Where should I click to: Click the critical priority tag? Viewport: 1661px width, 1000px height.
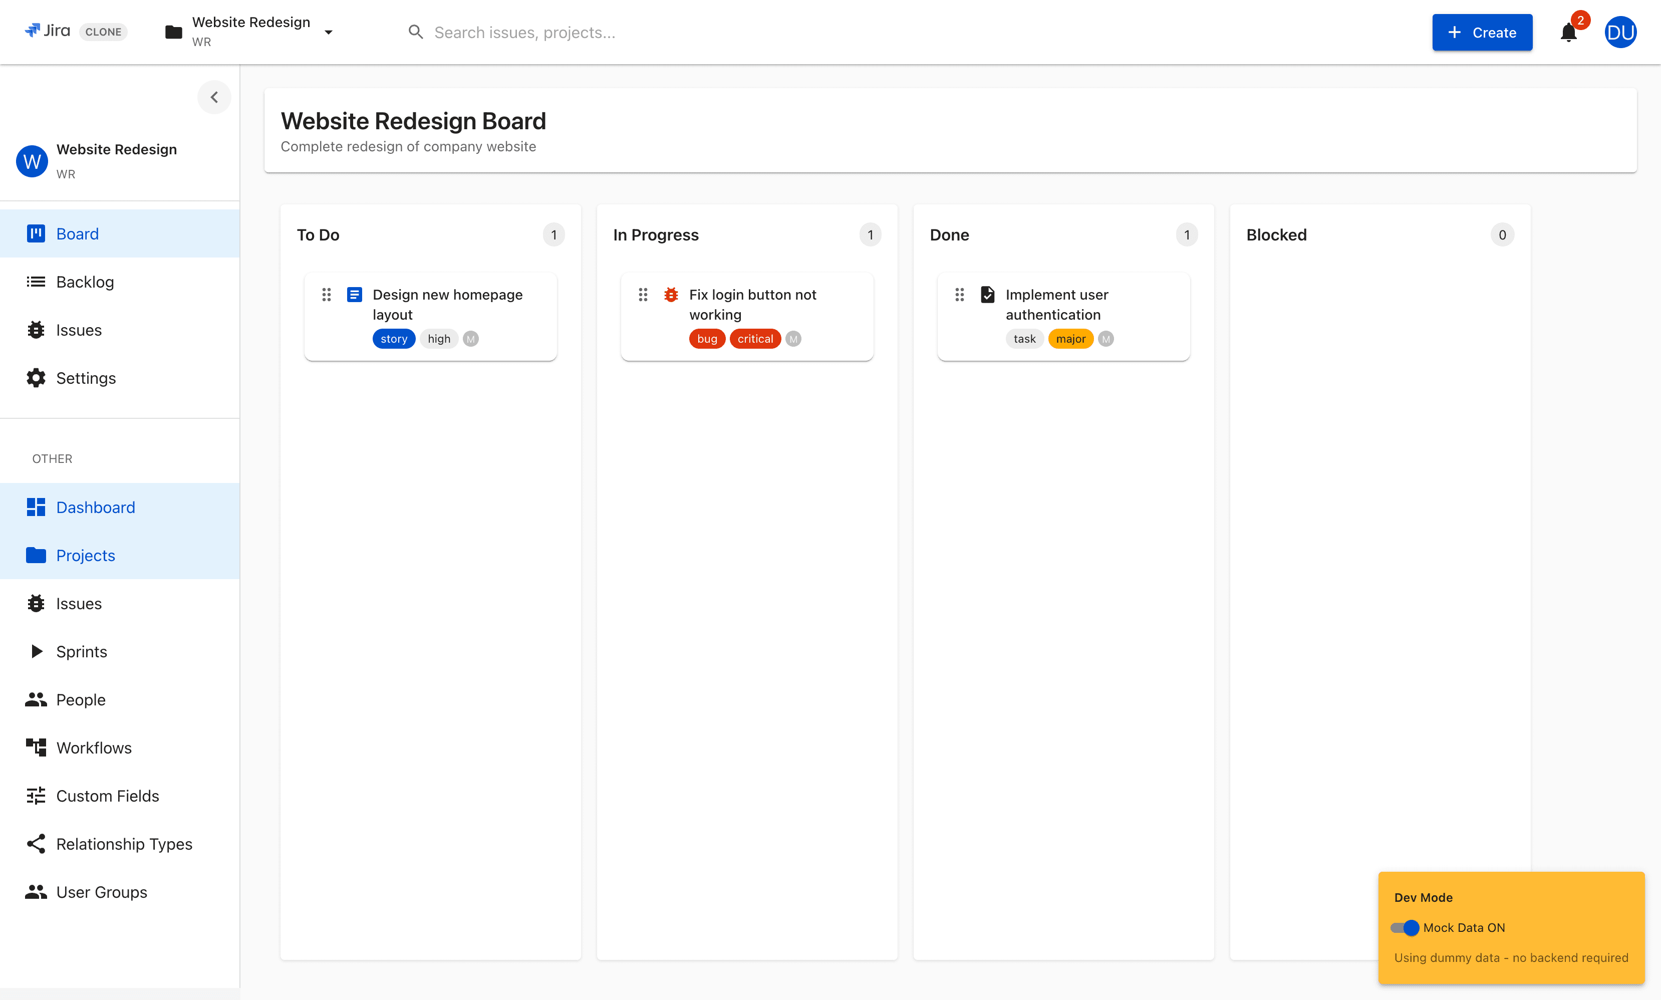(754, 339)
